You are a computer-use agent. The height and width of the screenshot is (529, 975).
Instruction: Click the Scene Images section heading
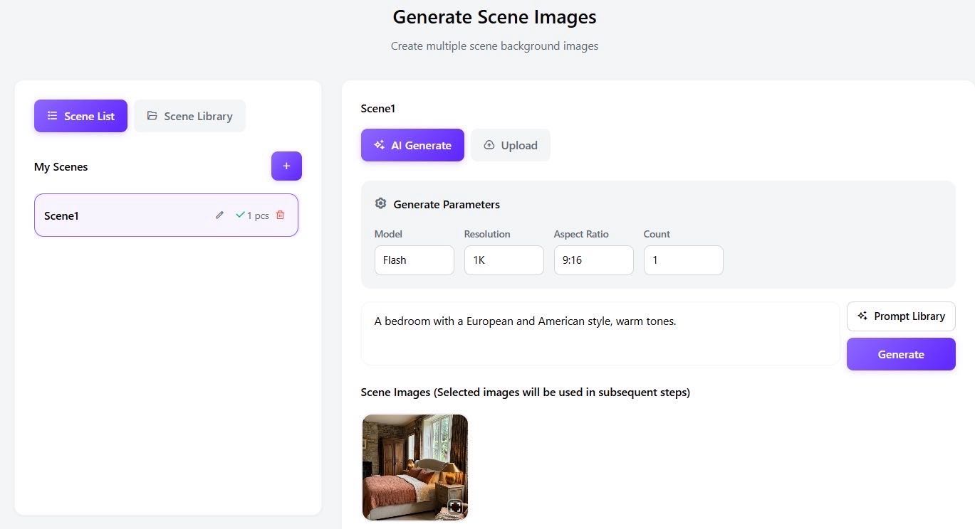525,392
